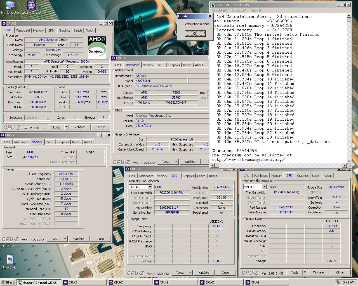Open the About menu in Super PI

coord(239,10)
